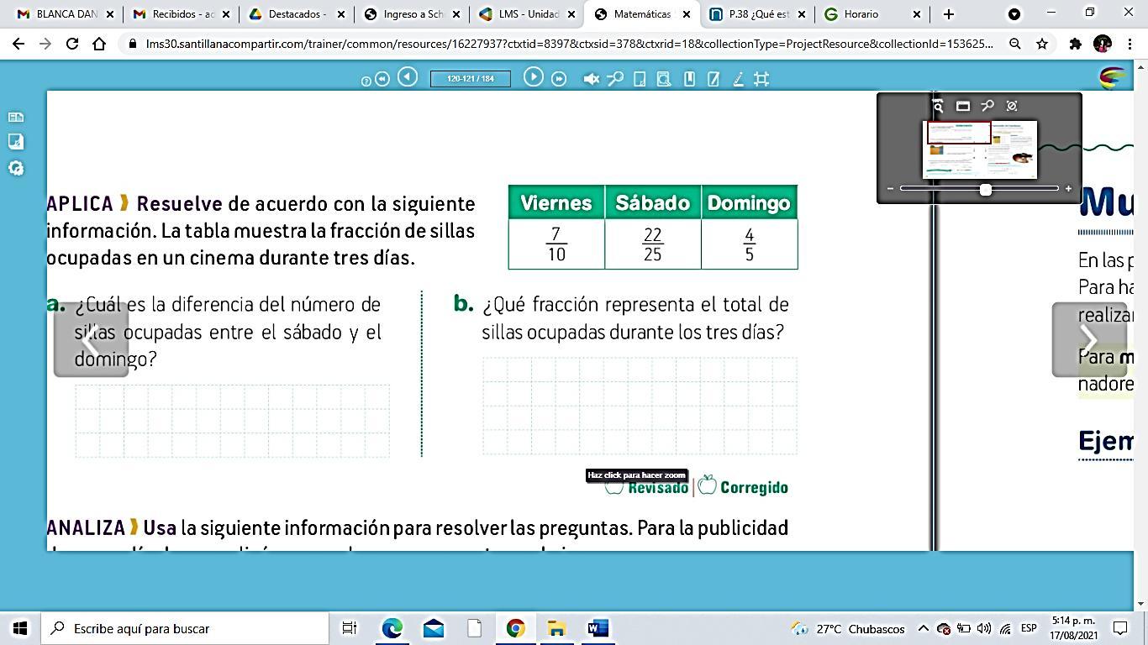Open the help icon in viewer toolbar

(366, 81)
